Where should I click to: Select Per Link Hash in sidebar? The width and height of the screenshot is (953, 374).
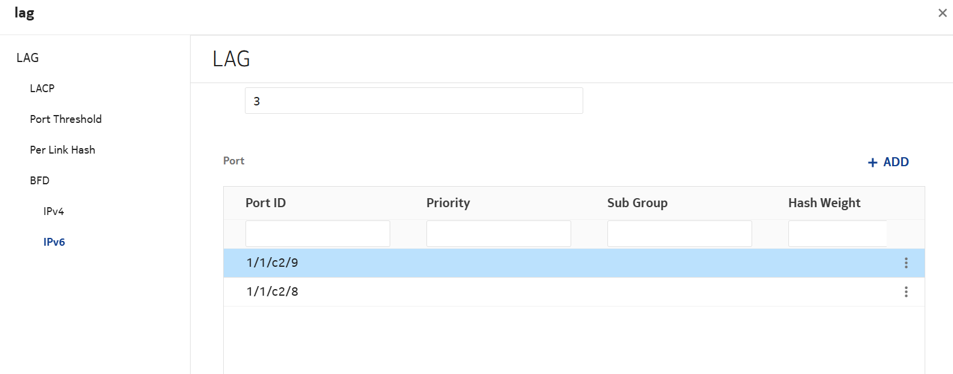coord(63,150)
